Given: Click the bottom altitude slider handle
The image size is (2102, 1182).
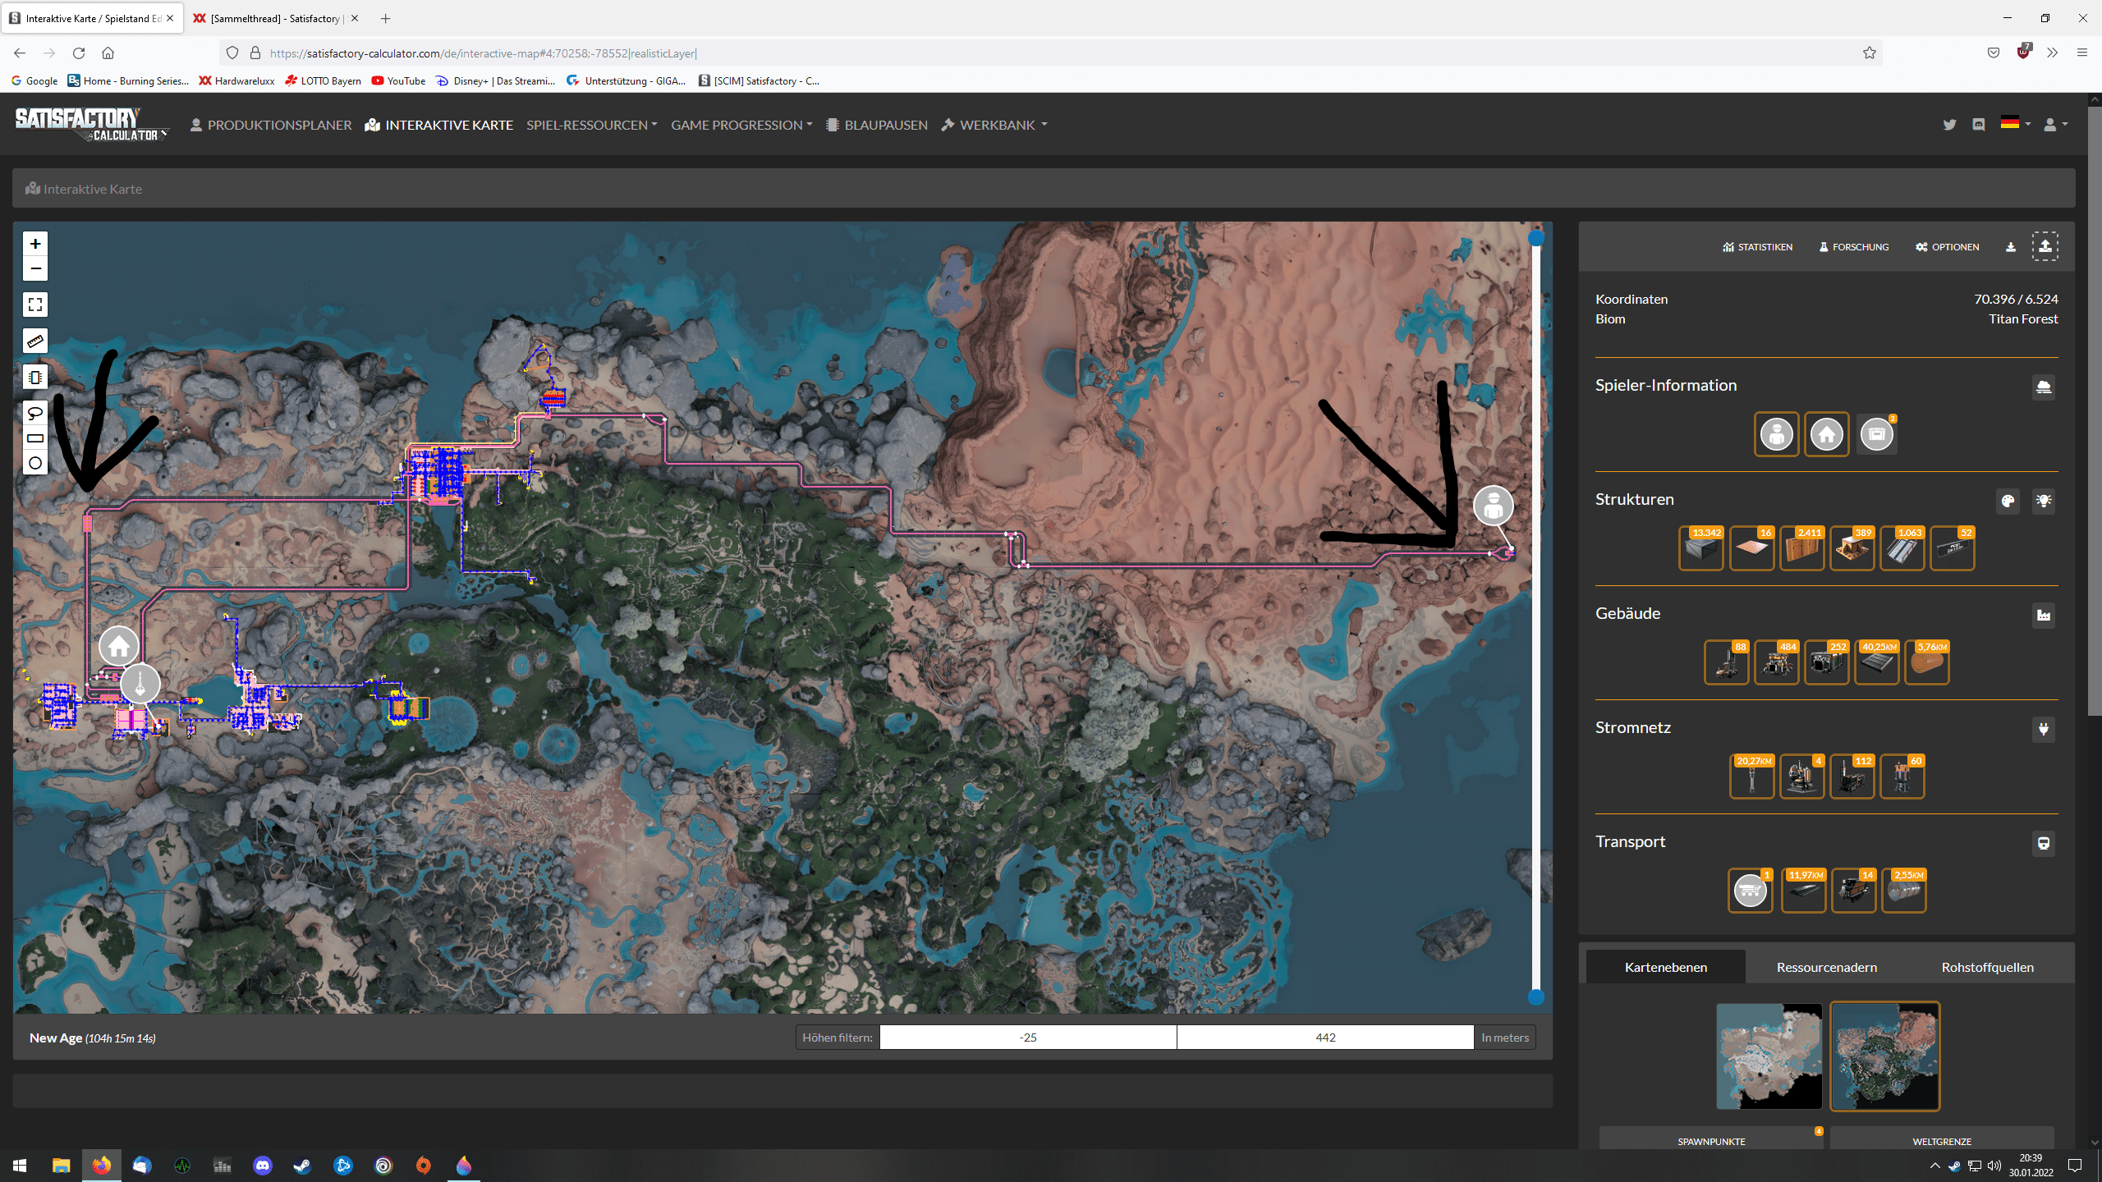Looking at the screenshot, I should (1535, 997).
